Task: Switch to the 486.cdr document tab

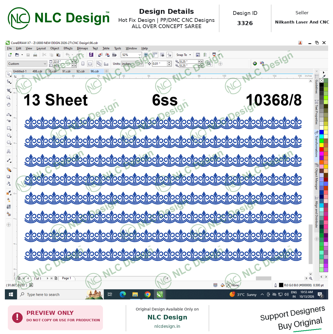Action: (x=37, y=71)
